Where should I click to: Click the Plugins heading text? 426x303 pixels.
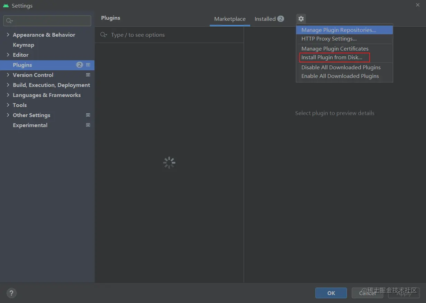(x=111, y=18)
